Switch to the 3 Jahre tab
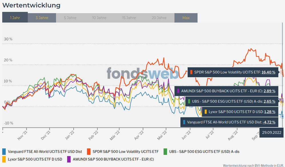The width and height of the screenshot is (285, 167). click(42, 18)
